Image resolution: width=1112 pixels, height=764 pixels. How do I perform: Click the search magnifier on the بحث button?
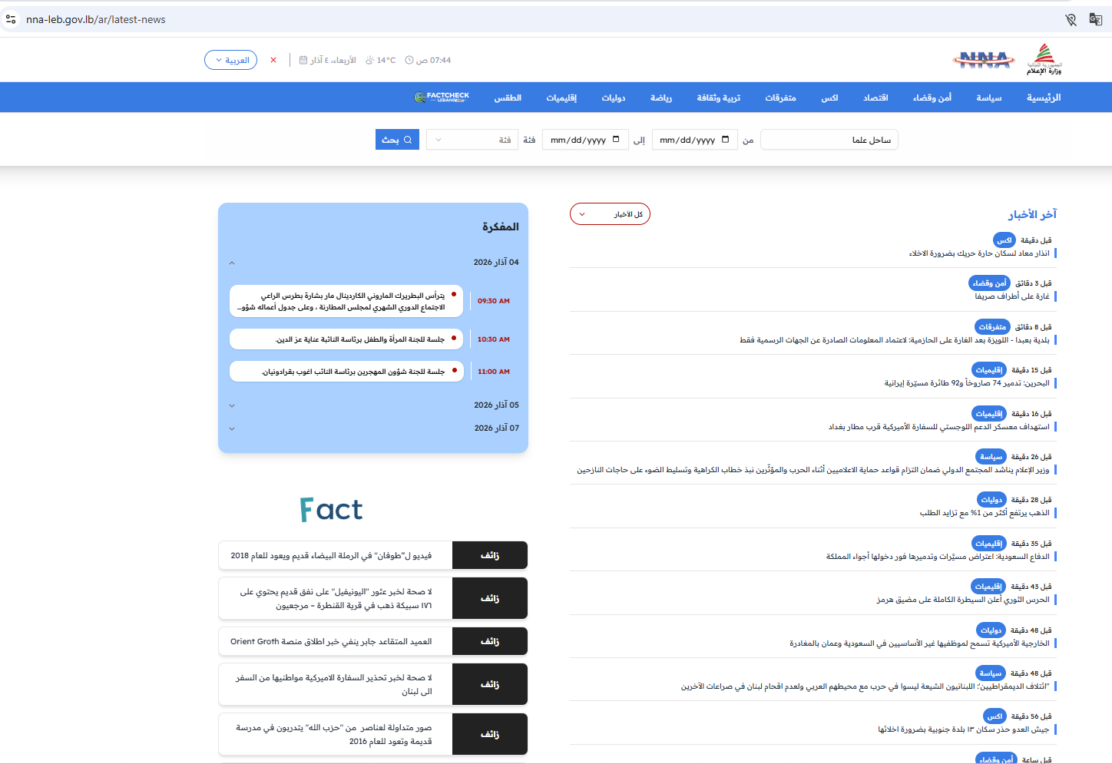pos(409,139)
